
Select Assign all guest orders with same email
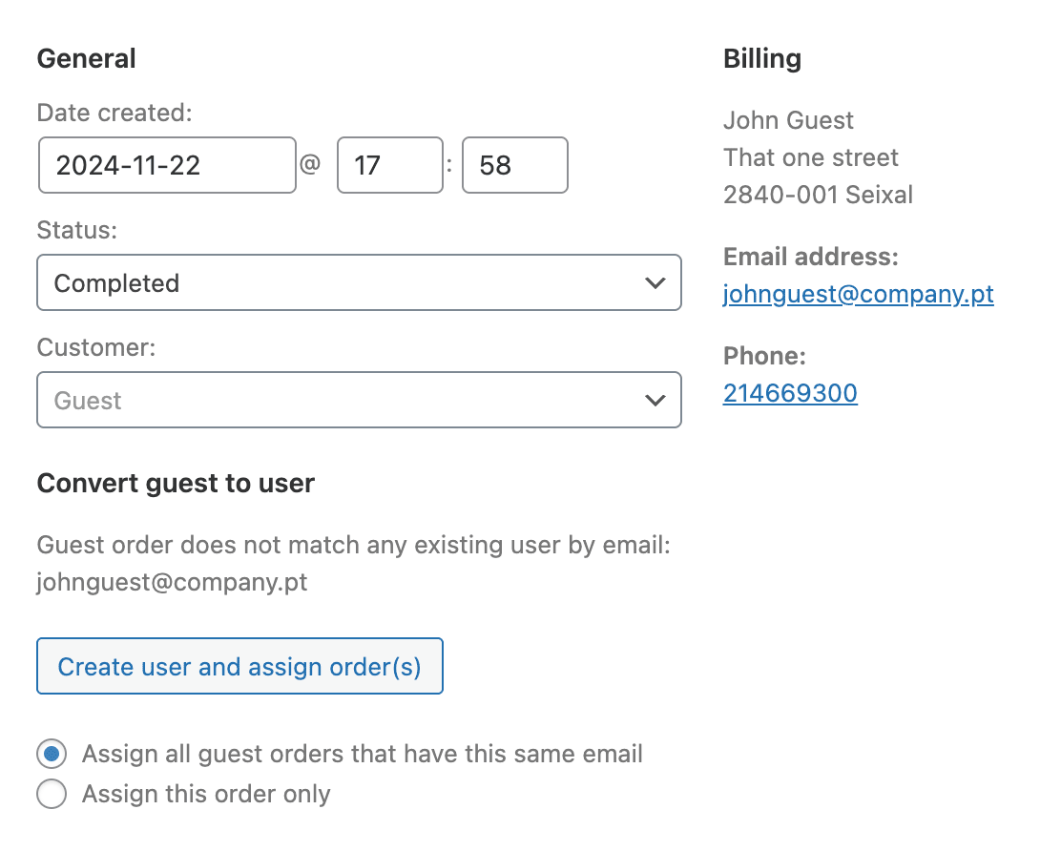point(51,754)
